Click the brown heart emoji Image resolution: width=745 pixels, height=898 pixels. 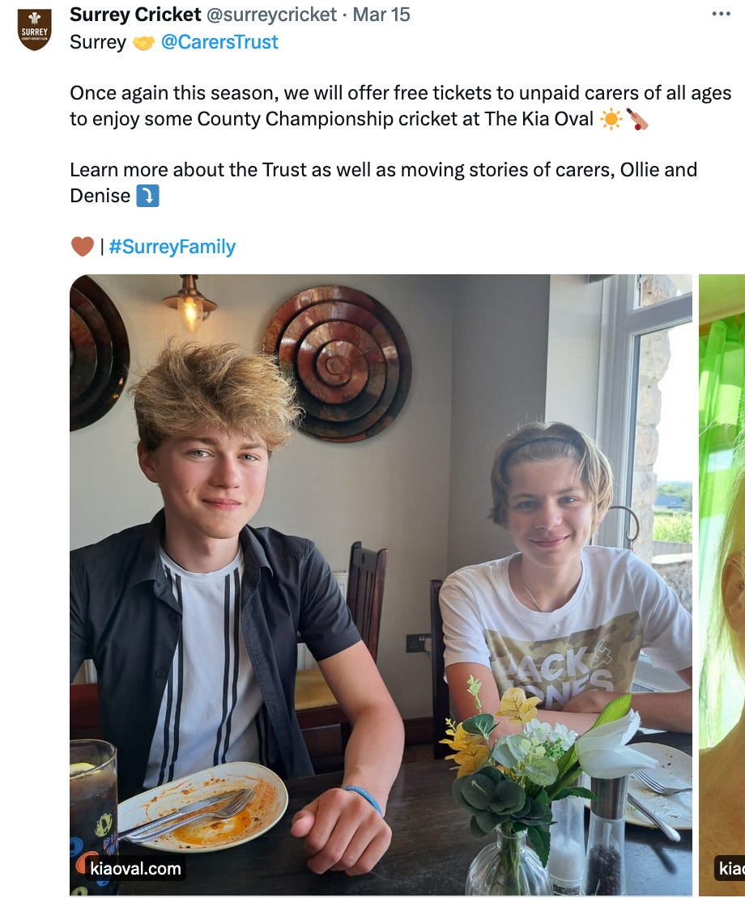[82, 247]
